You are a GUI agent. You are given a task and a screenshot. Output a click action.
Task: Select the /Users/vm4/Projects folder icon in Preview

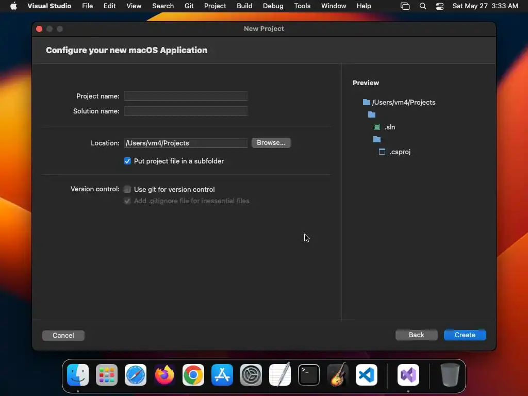pyautogui.click(x=367, y=102)
